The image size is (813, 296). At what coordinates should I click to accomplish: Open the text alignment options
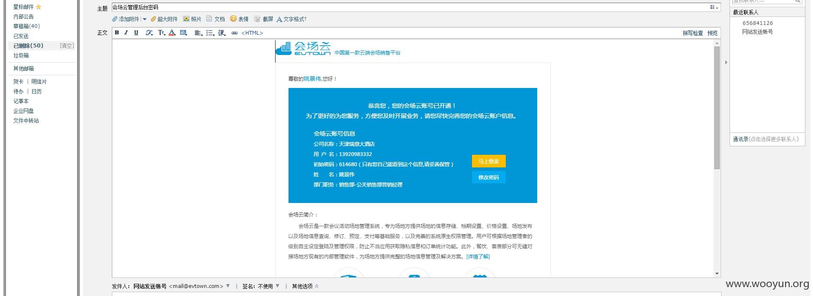(x=198, y=33)
